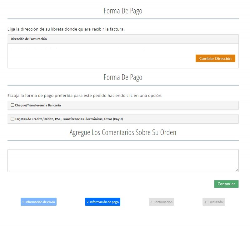Screen dimensions: 250x227
Task: Click the Cambiar Dirección button
Action: tap(215, 58)
